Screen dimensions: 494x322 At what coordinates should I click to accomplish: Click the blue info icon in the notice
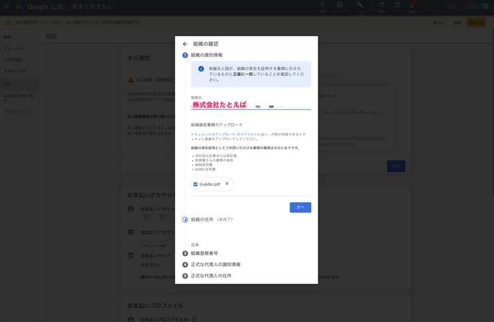[x=201, y=69]
